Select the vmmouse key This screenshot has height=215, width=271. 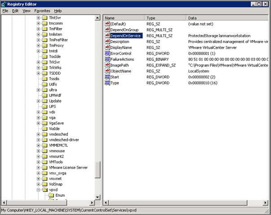(x=57, y=151)
